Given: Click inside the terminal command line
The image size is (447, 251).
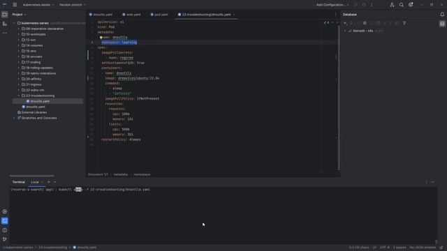Looking at the screenshot, I should 80,190.
